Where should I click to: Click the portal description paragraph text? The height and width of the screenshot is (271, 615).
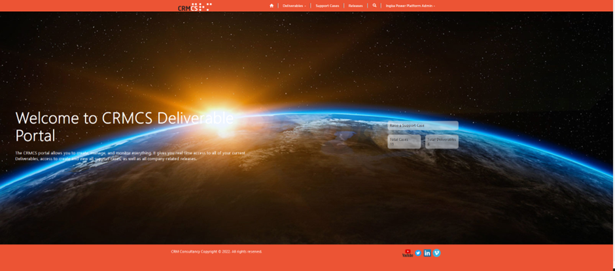130,156
